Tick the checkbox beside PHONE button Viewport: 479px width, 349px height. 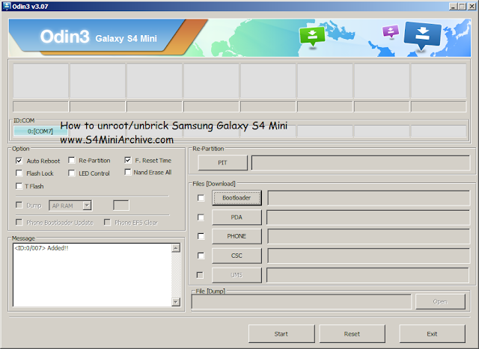201,236
